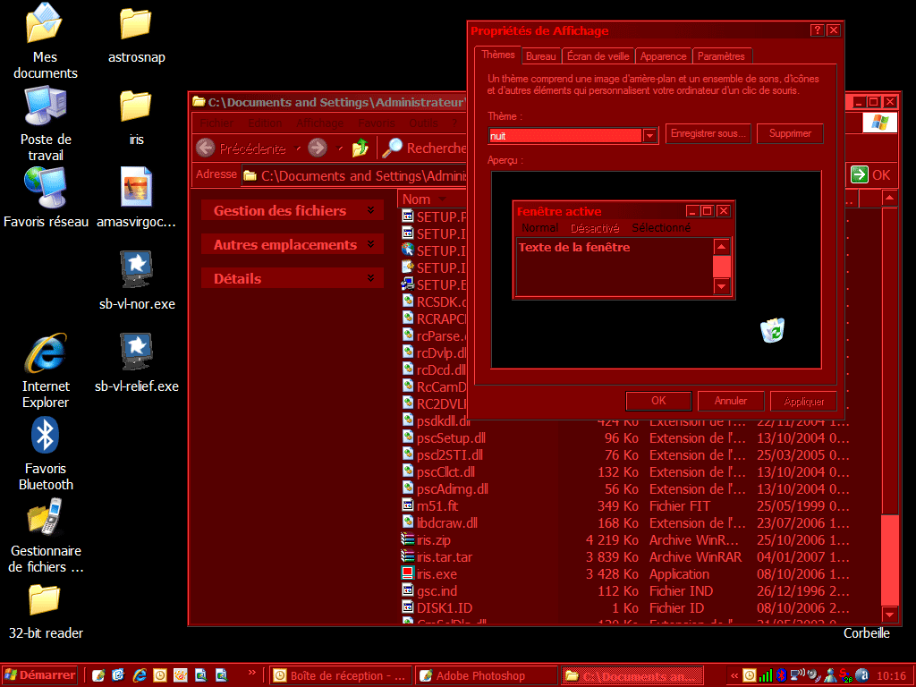Select the iris.exe file in list
The height and width of the screenshot is (687, 916).
[437, 574]
